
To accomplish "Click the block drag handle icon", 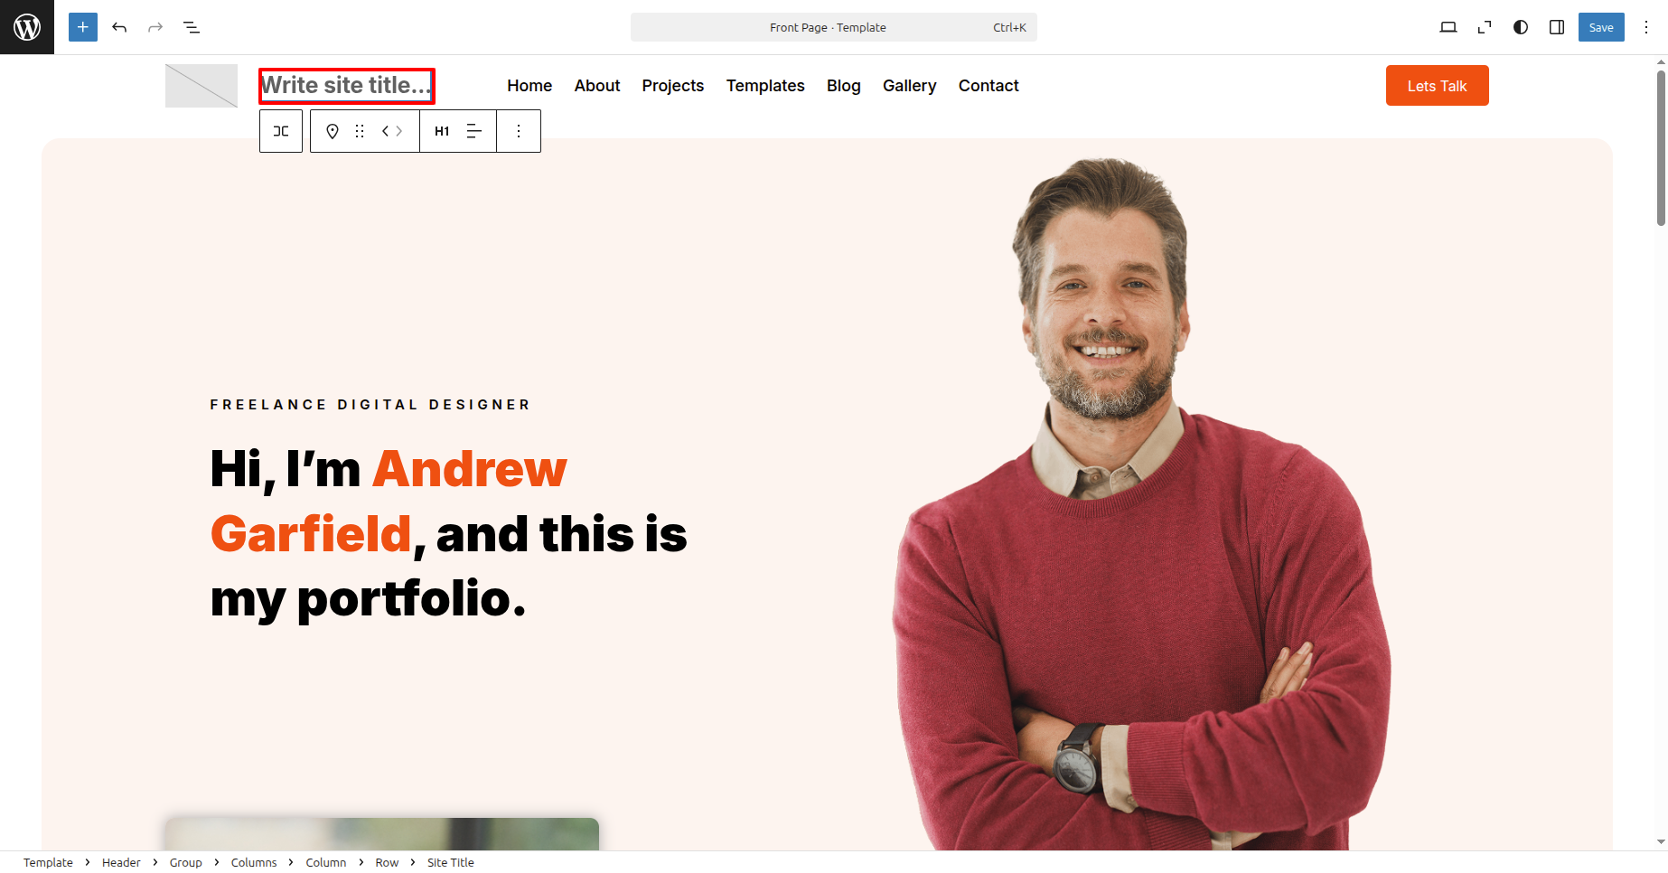I will click(360, 131).
